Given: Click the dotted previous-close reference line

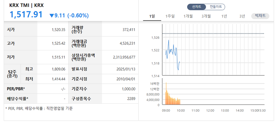Looking at the screenshot, I should [213, 33].
